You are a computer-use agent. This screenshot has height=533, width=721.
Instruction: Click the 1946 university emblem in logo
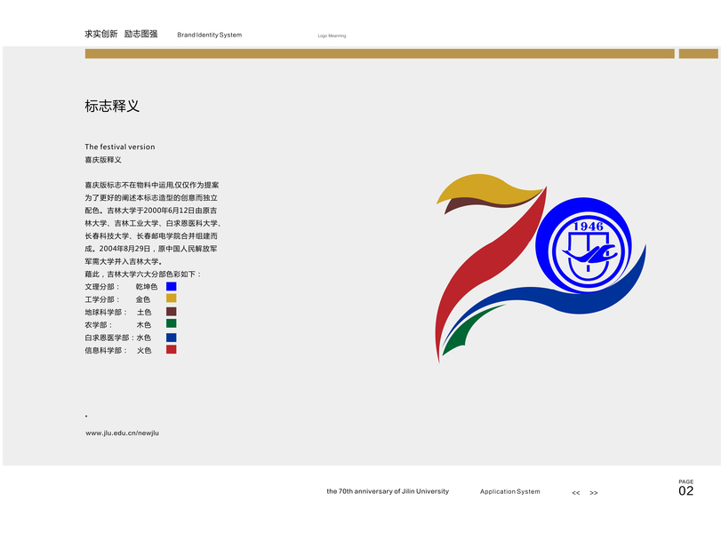(588, 251)
